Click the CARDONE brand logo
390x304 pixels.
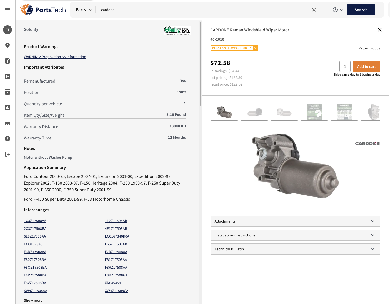coord(367,144)
